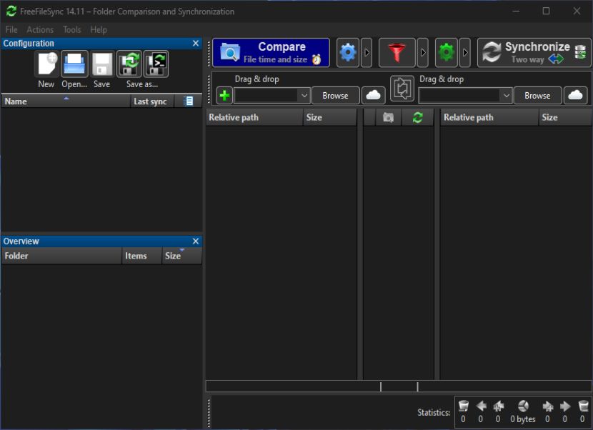Open the Tools menu
This screenshot has height=430, width=593.
pyautogui.click(x=72, y=29)
